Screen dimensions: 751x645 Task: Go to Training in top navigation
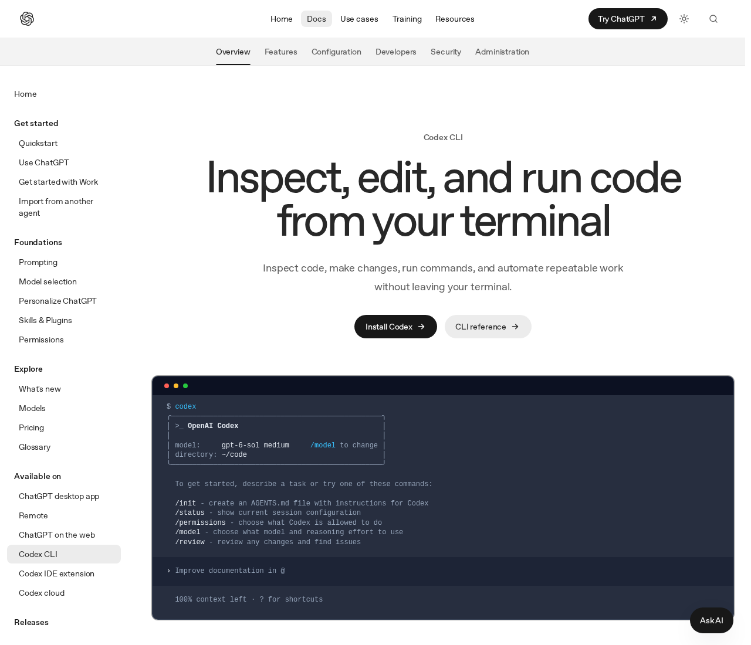point(407,19)
